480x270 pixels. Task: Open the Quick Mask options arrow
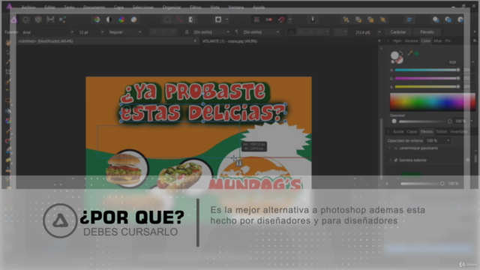click(227, 19)
